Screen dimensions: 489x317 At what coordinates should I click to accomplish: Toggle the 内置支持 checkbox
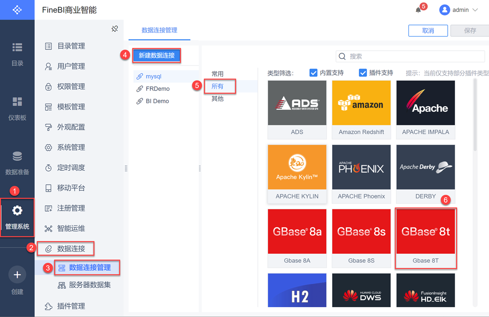click(x=313, y=73)
